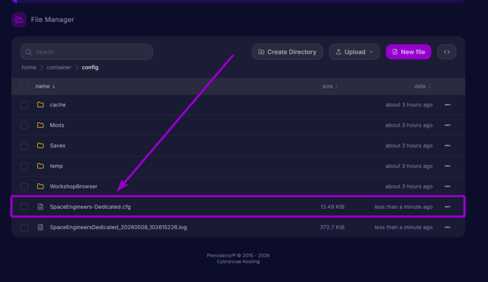Open the cache folder by its name
The width and height of the screenshot is (488, 282).
click(x=58, y=105)
